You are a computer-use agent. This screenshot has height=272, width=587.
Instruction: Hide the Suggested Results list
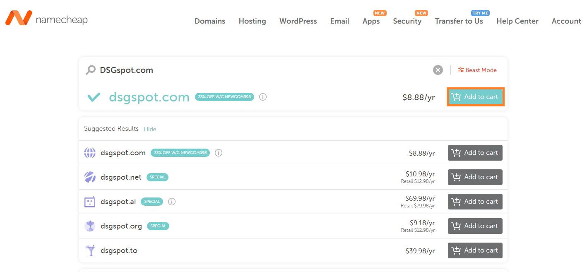(150, 129)
